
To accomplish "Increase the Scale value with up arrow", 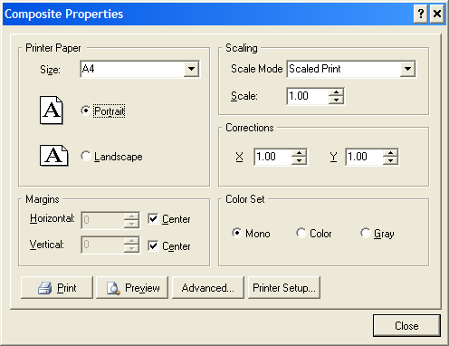I will pyautogui.click(x=336, y=92).
